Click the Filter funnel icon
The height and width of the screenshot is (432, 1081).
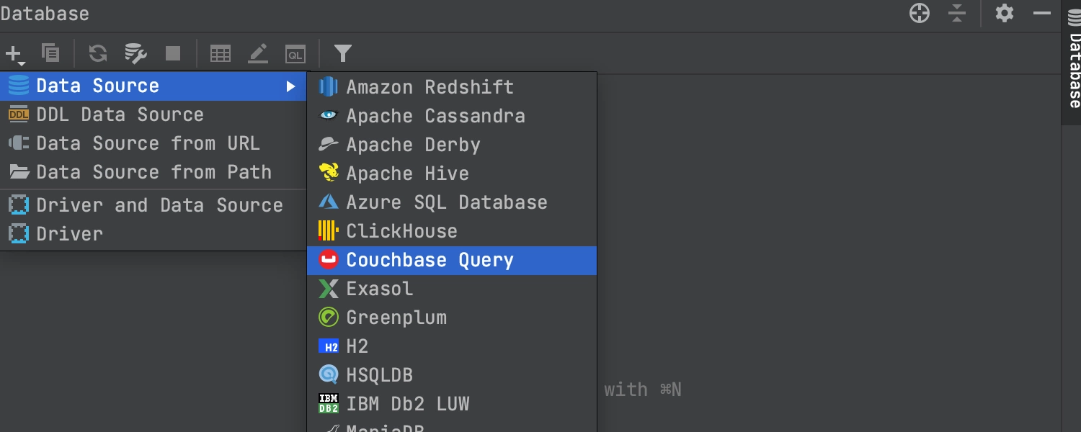coord(343,53)
